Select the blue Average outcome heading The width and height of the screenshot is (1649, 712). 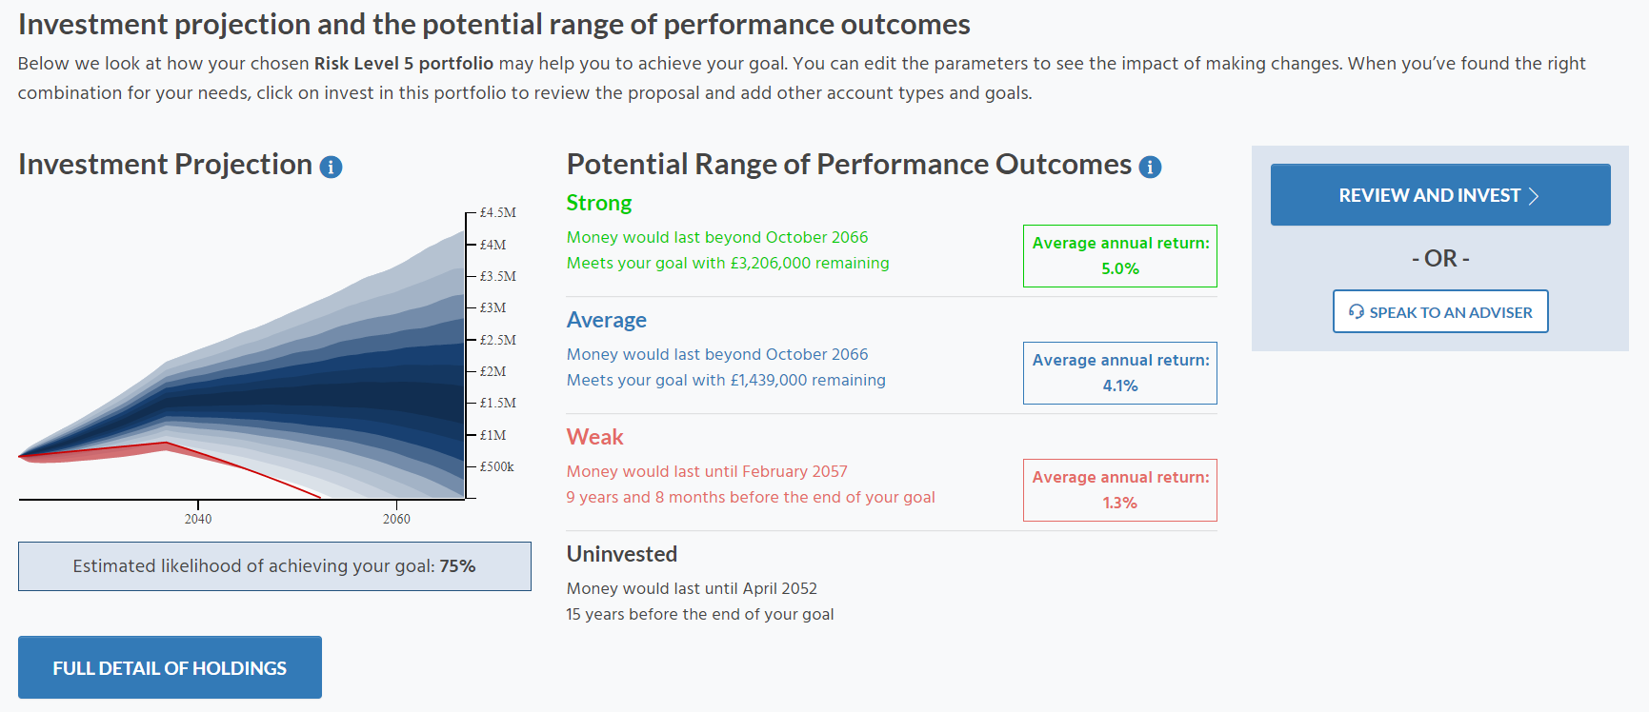point(607,320)
